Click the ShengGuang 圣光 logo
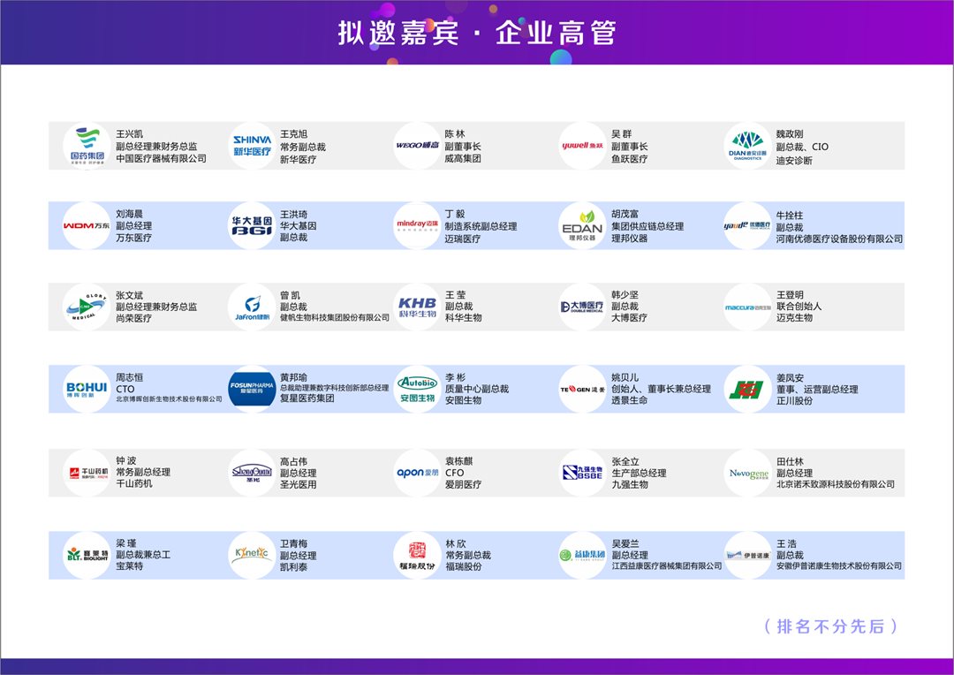 252,473
